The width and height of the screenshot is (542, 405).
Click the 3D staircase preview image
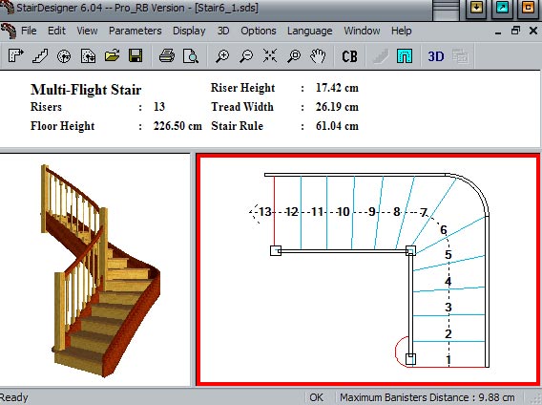pos(100,270)
